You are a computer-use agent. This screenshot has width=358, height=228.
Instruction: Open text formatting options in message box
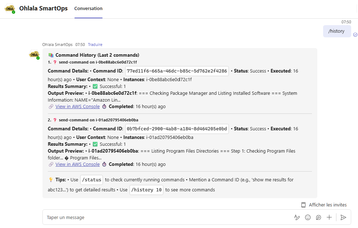(297, 217)
